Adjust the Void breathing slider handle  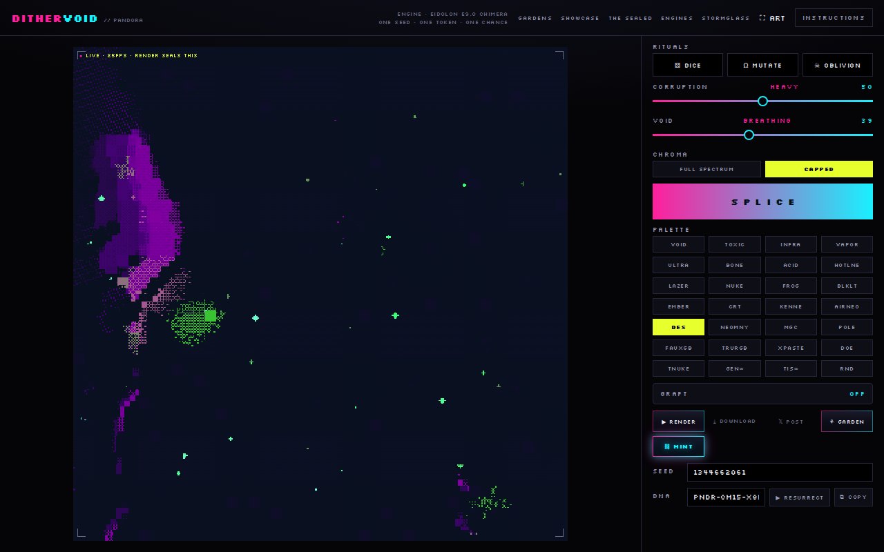pyautogui.click(x=749, y=135)
